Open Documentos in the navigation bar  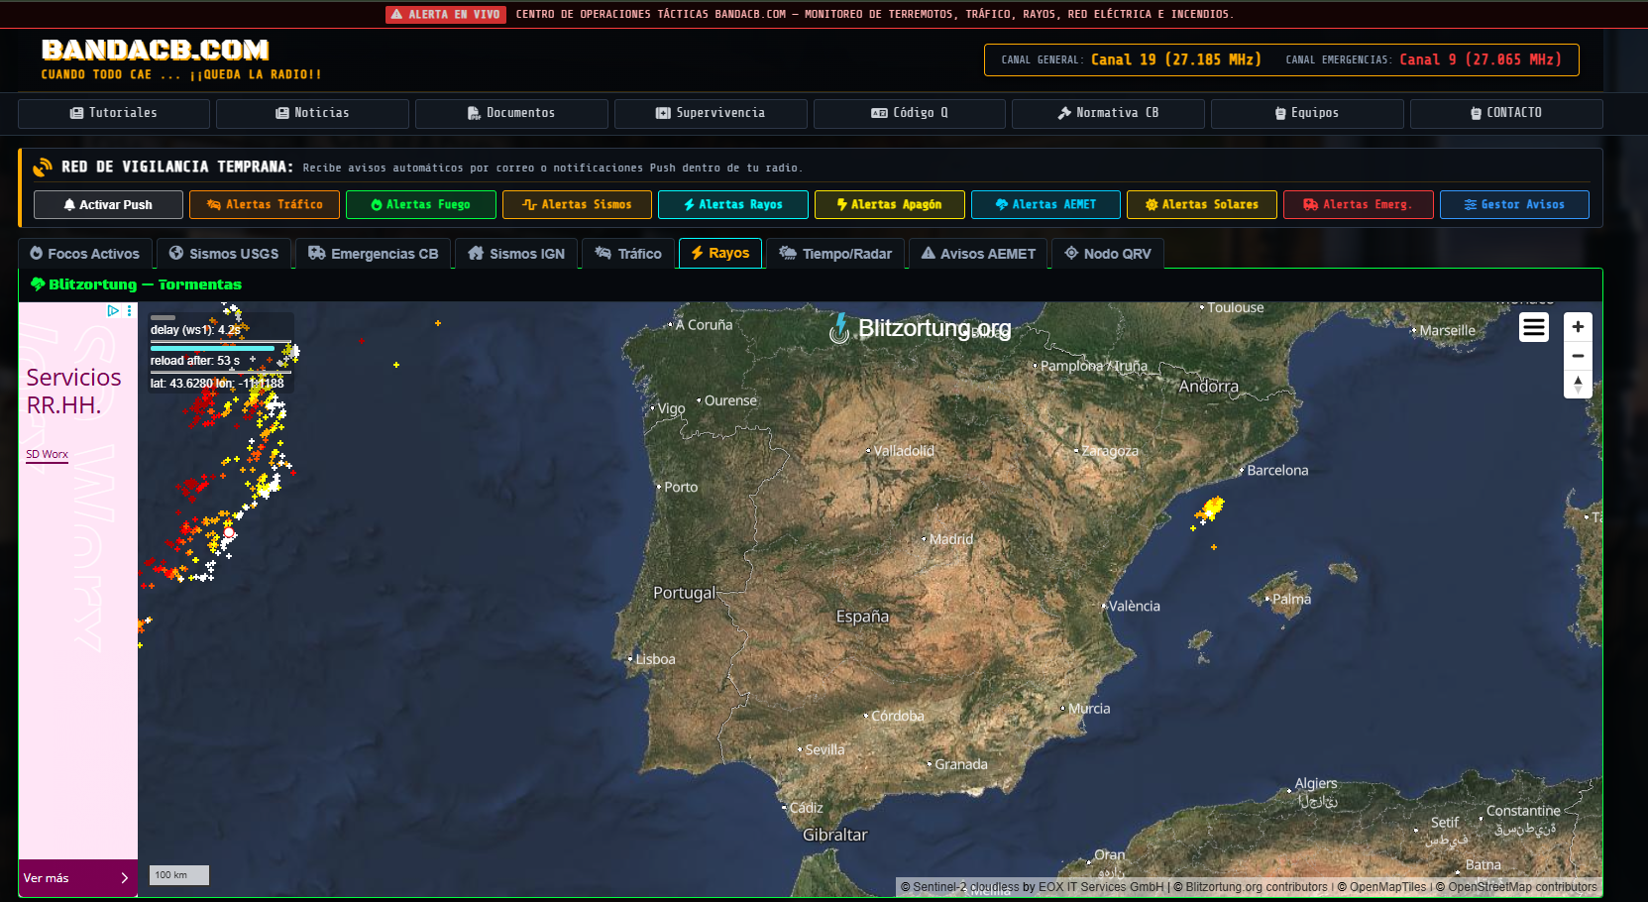511,113
